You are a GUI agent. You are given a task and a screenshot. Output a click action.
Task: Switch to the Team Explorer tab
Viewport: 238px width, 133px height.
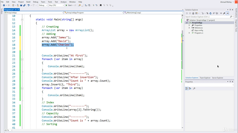[205, 78]
